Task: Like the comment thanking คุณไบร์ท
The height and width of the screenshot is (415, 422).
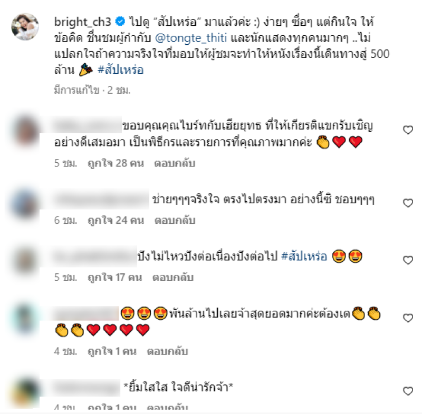Action: point(408,130)
